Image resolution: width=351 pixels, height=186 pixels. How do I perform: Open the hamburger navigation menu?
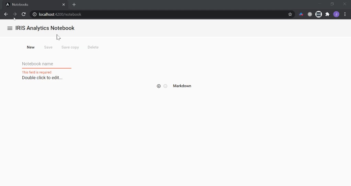point(10,28)
